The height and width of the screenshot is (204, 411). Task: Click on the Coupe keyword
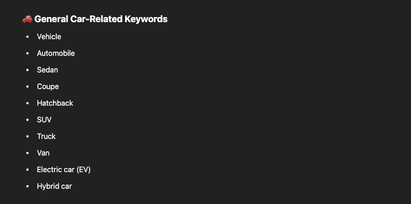(x=48, y=86)
